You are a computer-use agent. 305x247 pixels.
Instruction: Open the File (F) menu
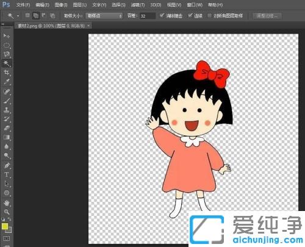click(23, 5)
